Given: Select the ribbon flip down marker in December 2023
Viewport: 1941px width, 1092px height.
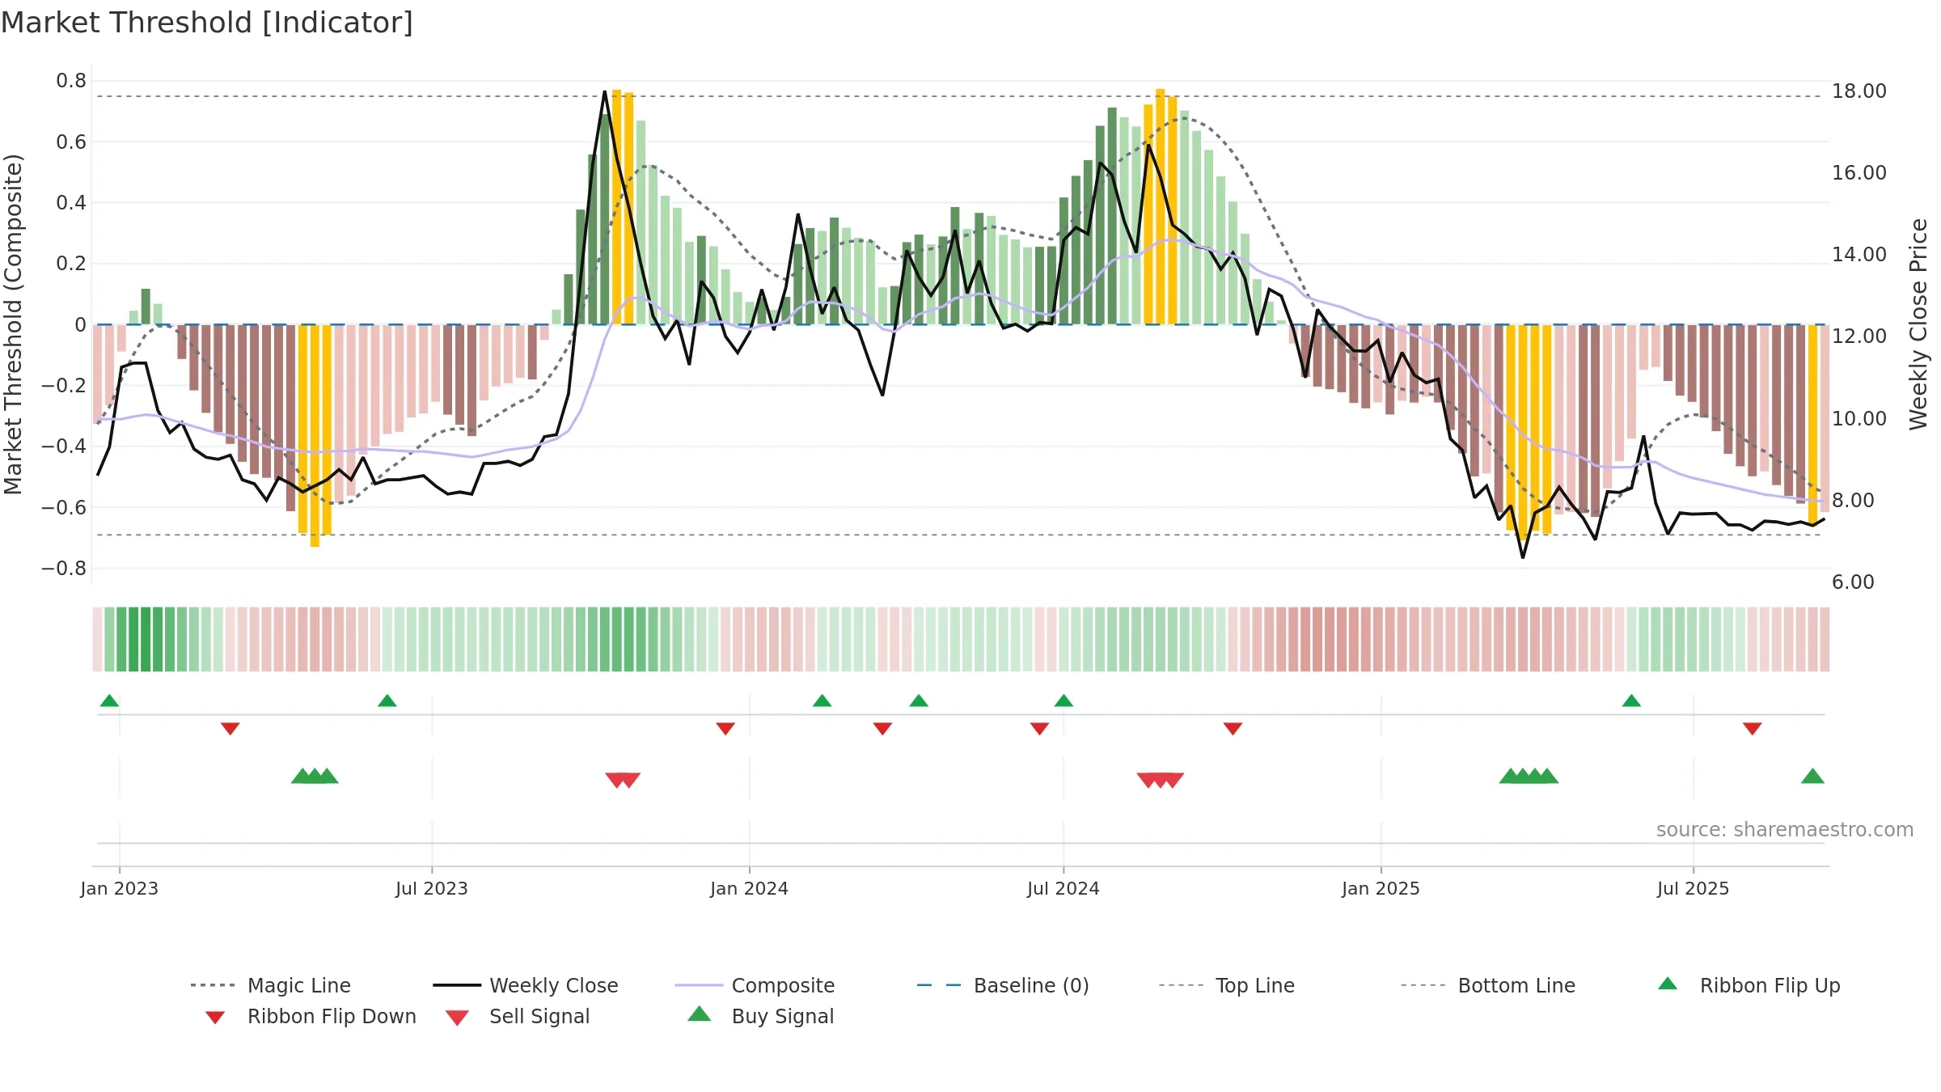Looking at the screenshot, I should (725, 729).
